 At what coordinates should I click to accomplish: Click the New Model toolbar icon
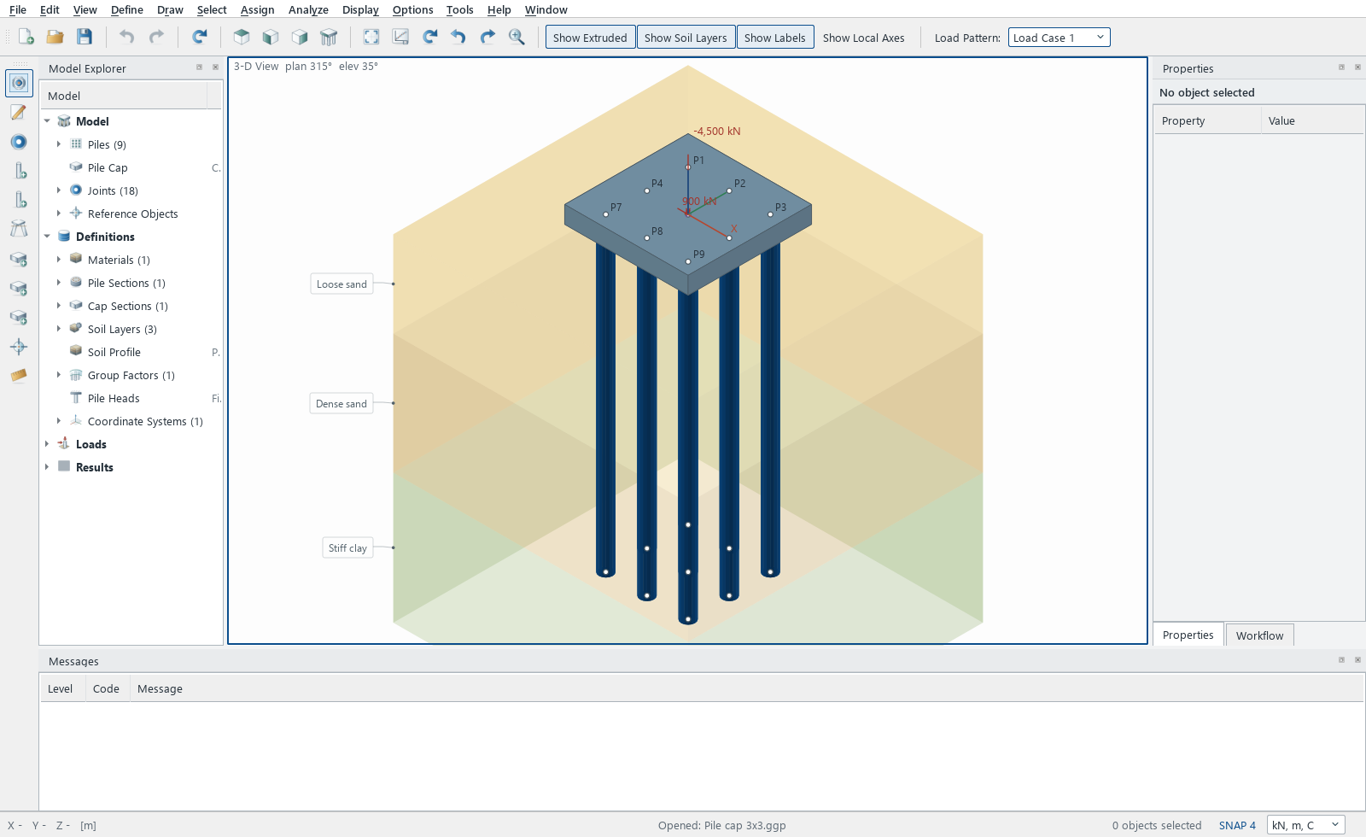pyautogui.click(x=26, y=37)
